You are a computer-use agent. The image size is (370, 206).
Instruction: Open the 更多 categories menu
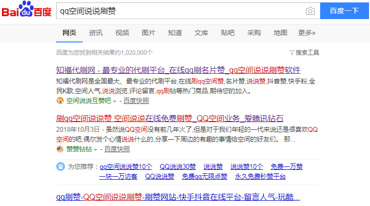click(x=306, y=33)
